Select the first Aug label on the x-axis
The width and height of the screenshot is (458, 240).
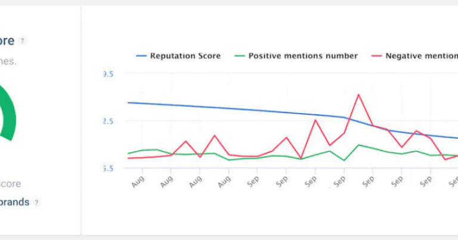[x=137, y=183]
